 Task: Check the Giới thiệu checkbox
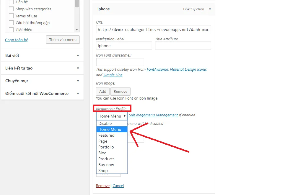pyautogui.click(x=11, y=30)
